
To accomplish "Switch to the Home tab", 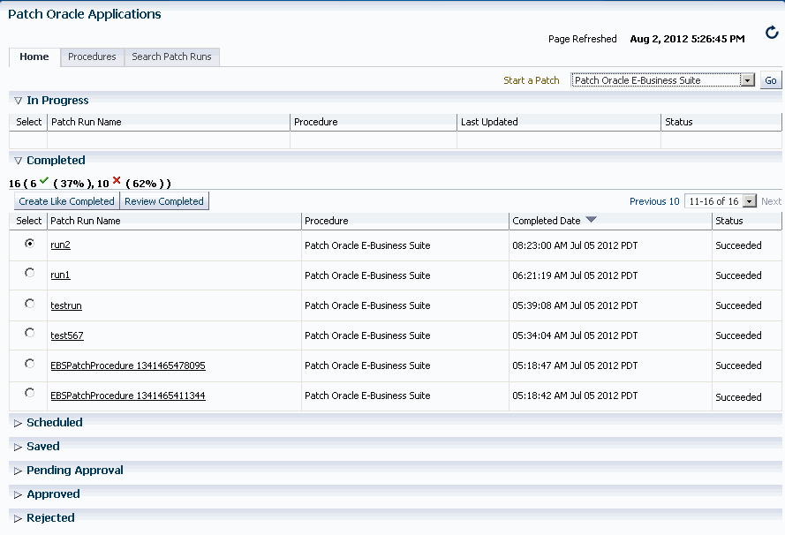I will coord(34,57).
